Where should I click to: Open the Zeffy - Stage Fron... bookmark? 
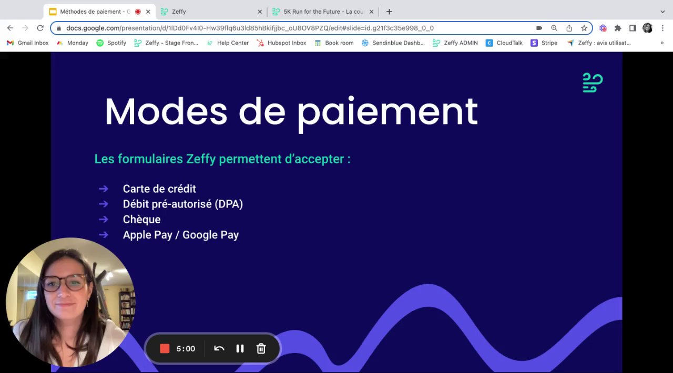point(166,43)
